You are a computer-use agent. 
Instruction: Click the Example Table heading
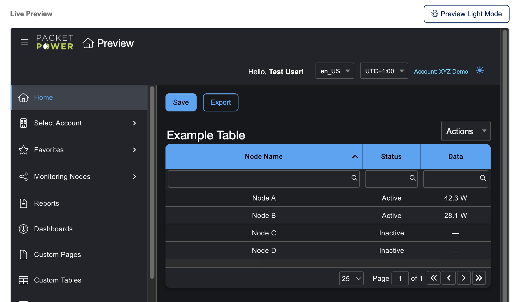coord(206,135)
